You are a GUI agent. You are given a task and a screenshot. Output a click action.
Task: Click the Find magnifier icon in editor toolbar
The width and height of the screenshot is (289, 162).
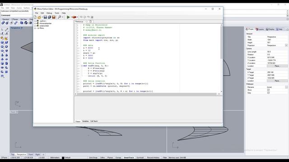click(x=59, y=17)
